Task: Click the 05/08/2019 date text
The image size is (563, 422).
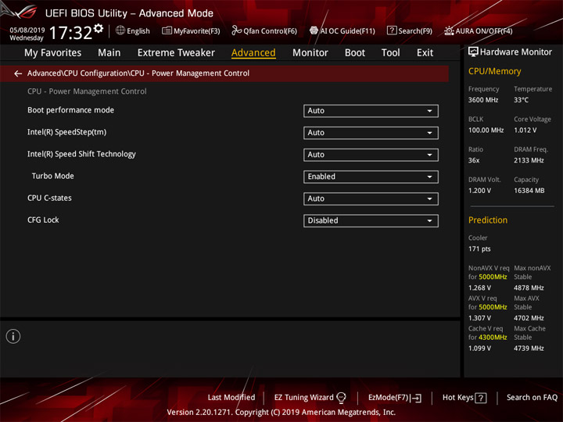Action: 27,30
